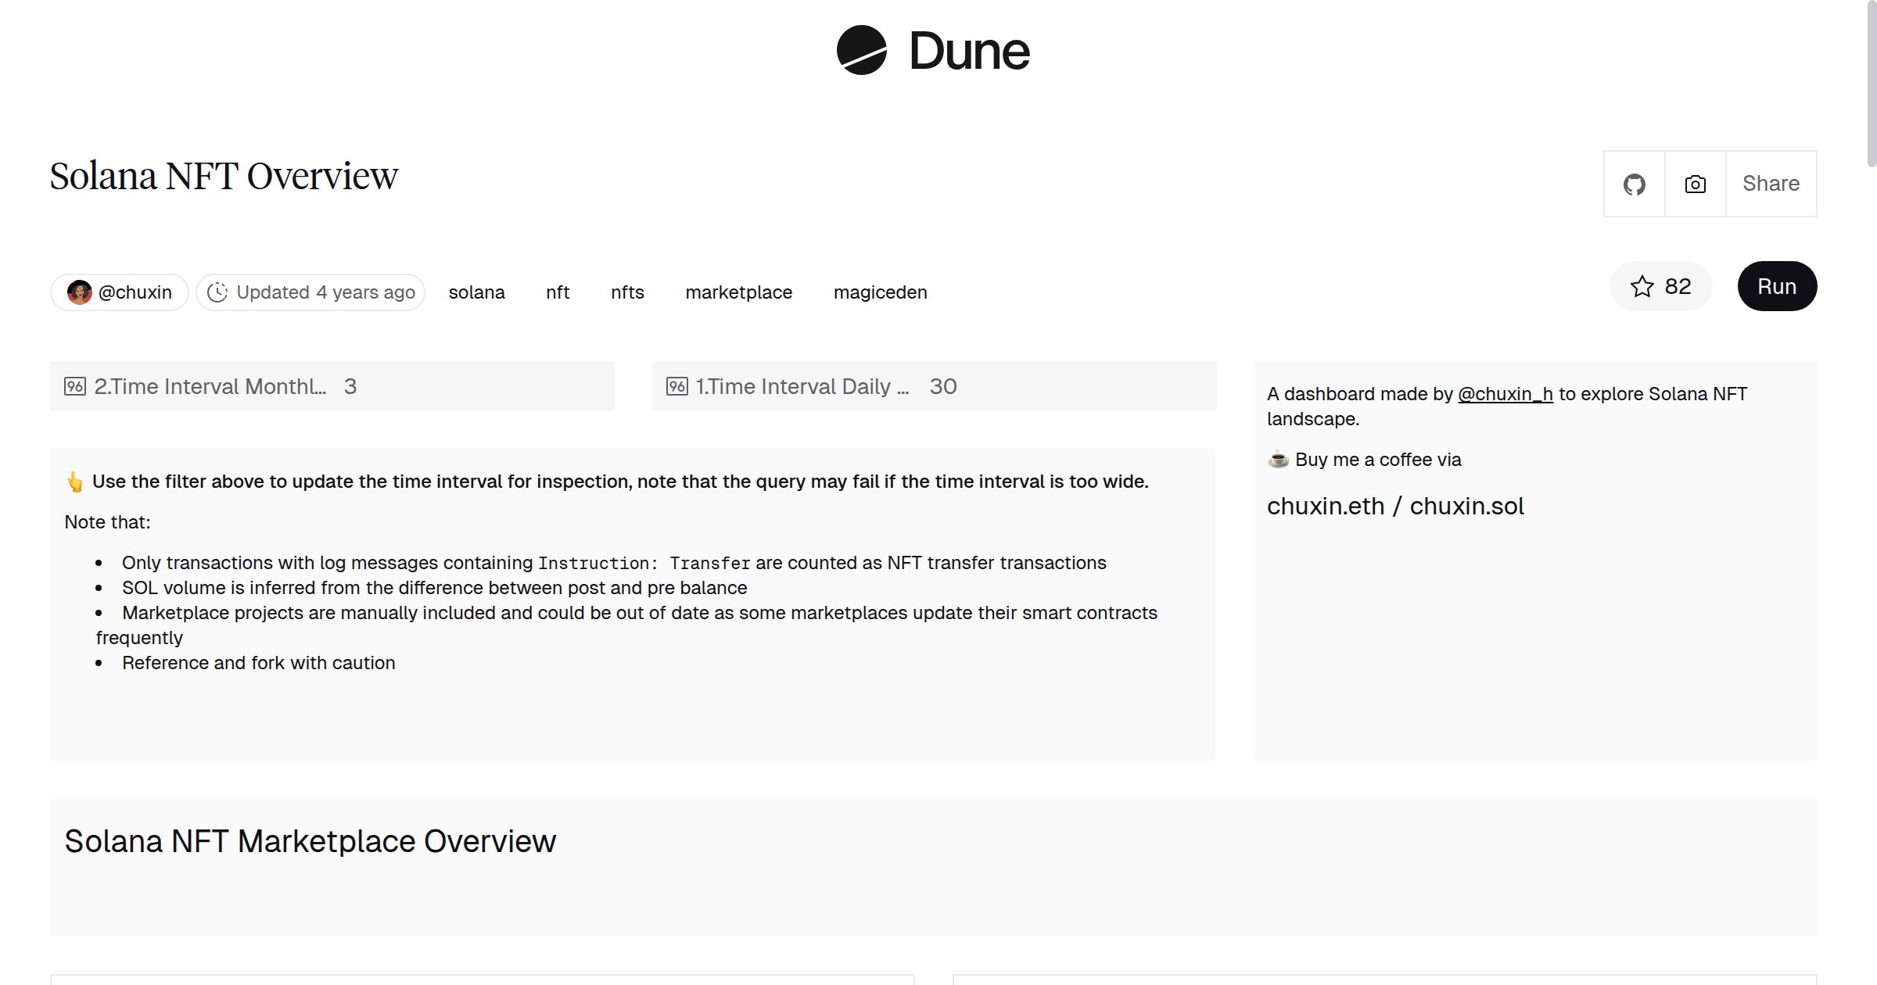Image resolution: width=1877 pixels, height=985 pixels.
Task: Take a screenshot using the camera icon
Action: [1694, 183]
